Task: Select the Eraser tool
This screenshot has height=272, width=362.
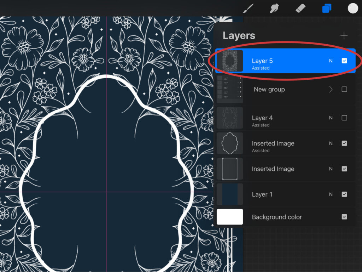Action: (x=300, y=8)
